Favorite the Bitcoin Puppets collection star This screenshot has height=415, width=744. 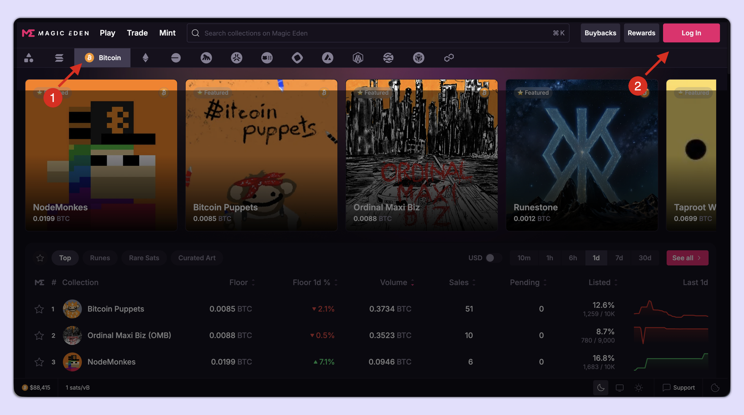[39, 309]
